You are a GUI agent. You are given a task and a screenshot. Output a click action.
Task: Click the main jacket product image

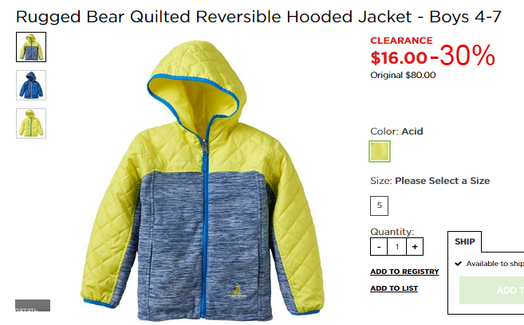coord(203,180)
